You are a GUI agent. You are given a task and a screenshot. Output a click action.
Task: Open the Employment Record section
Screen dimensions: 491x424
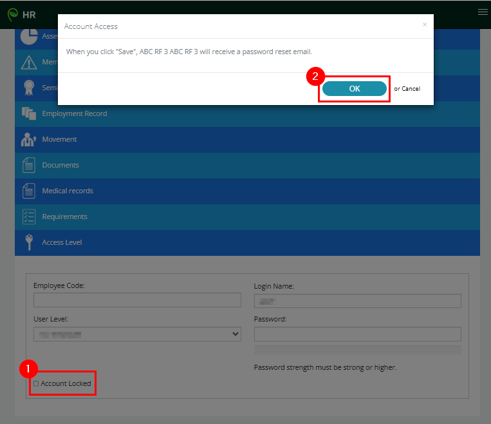(247, 114)
